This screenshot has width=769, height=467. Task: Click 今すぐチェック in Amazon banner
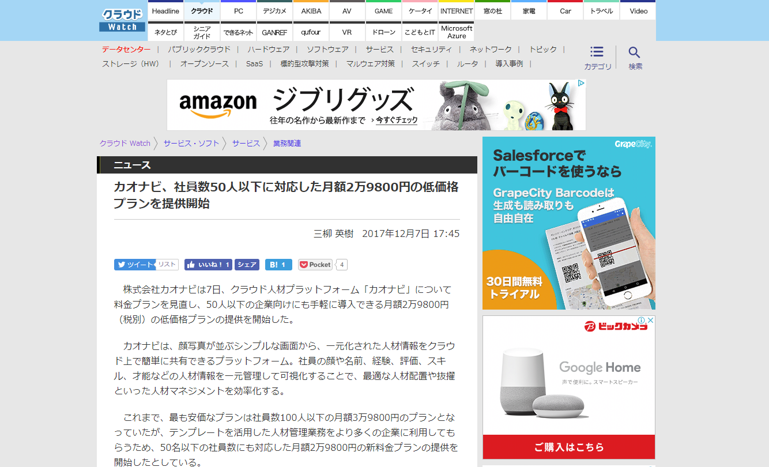tap(397, 120)
